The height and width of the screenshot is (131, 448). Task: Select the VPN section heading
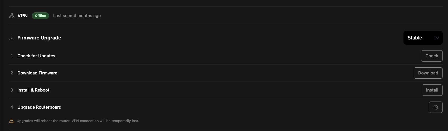pyautogui.click(x=22, y=16)
